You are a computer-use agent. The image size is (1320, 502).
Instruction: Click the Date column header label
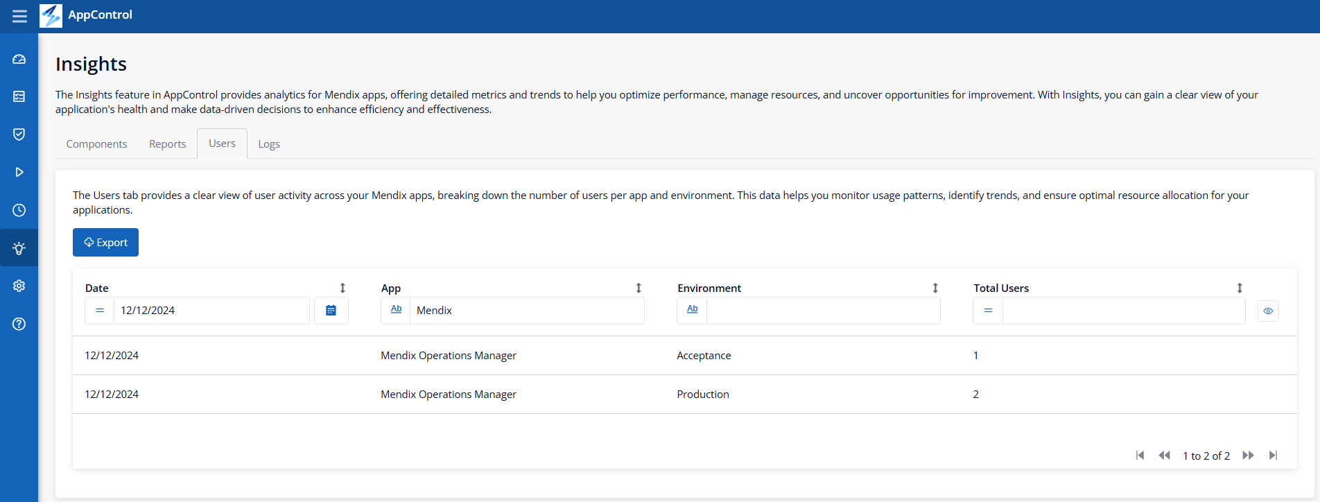click(x=97, y=288)
